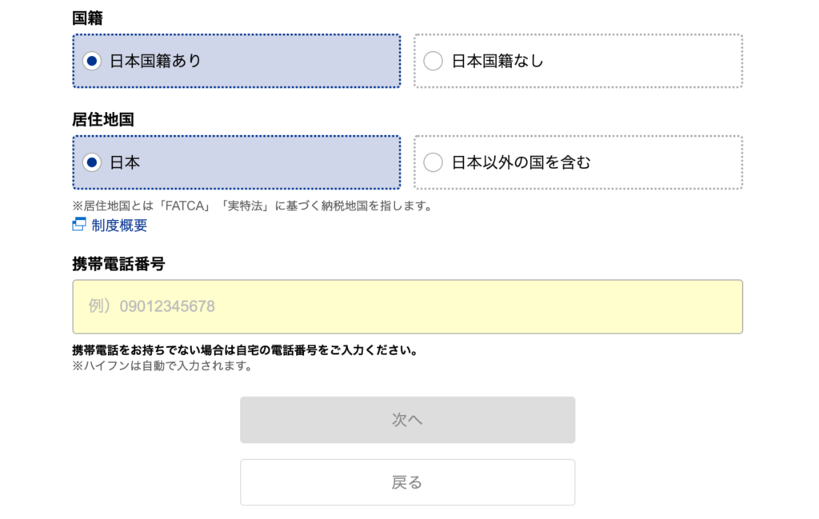Focus the 携帯電話番号 input field
This screenshot has height=519, width=819.
[407, 306]
